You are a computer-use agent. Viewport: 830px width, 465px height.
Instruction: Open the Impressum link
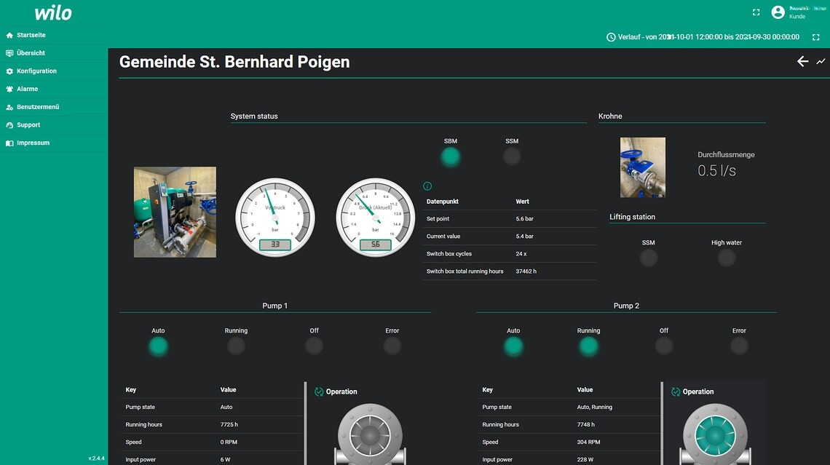(x=33, y=143)
